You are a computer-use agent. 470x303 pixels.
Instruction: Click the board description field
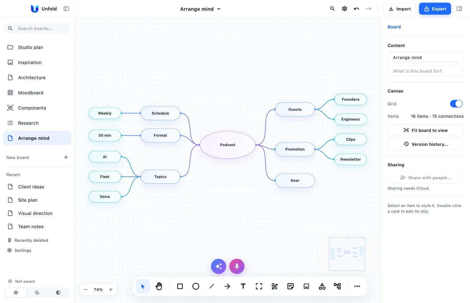(x=425, y=71)
